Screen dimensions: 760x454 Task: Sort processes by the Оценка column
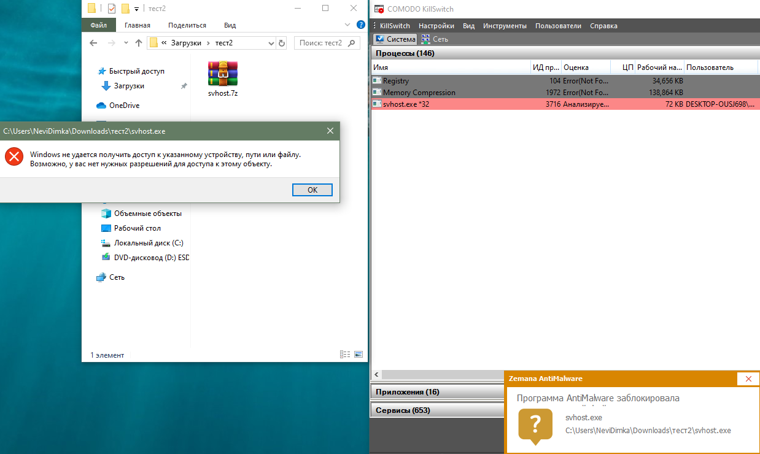click(x=586, y=67)
